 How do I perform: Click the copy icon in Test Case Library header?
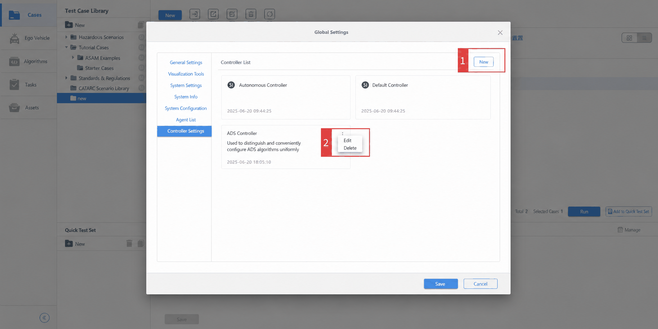(141, 25)
